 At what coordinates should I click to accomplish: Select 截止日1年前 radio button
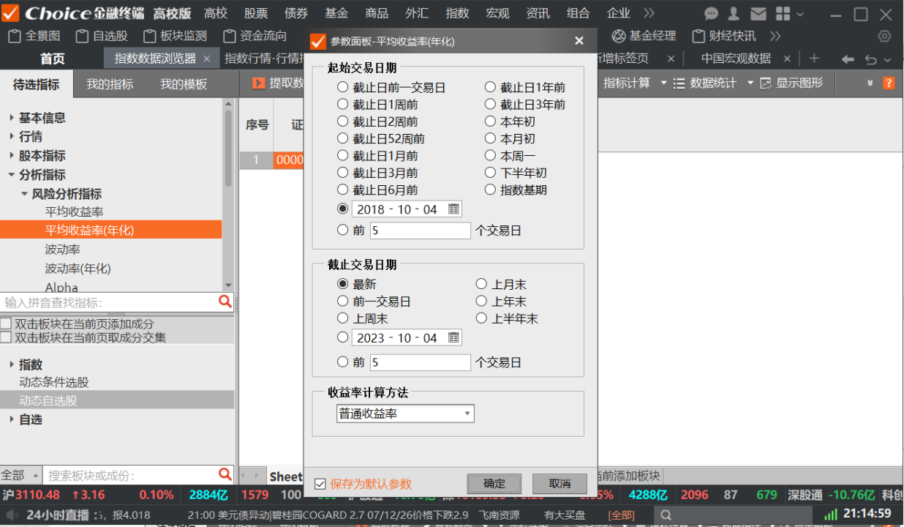(490, 88)
